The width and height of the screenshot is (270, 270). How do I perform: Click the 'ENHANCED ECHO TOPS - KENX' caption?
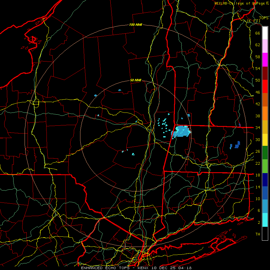coord(115,268)
